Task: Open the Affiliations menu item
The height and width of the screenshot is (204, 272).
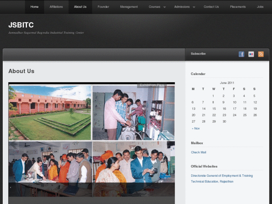Action: 56,7
